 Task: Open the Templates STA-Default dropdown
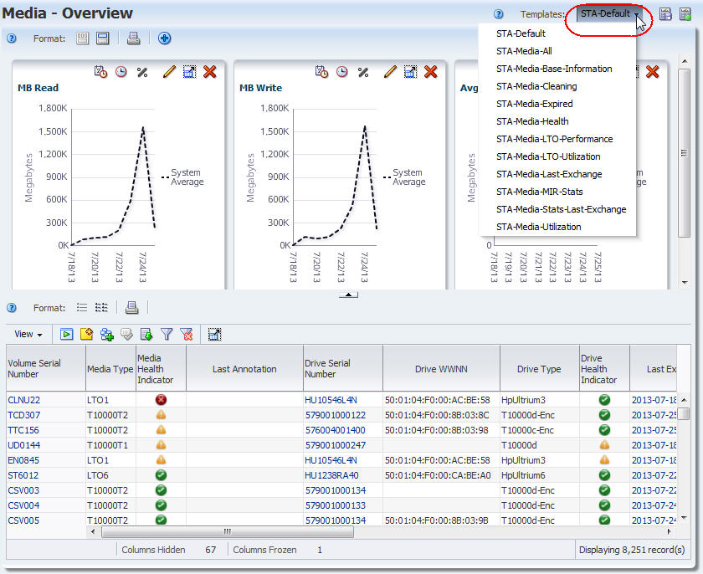pos(608,14)
